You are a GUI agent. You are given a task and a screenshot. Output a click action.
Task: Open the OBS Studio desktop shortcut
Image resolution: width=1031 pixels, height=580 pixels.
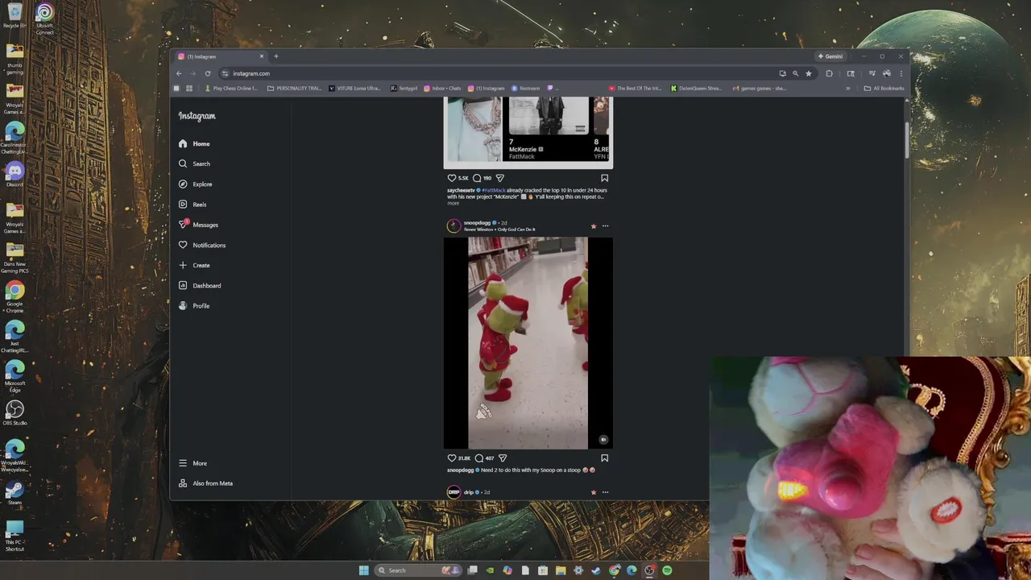tap(14, 413)
